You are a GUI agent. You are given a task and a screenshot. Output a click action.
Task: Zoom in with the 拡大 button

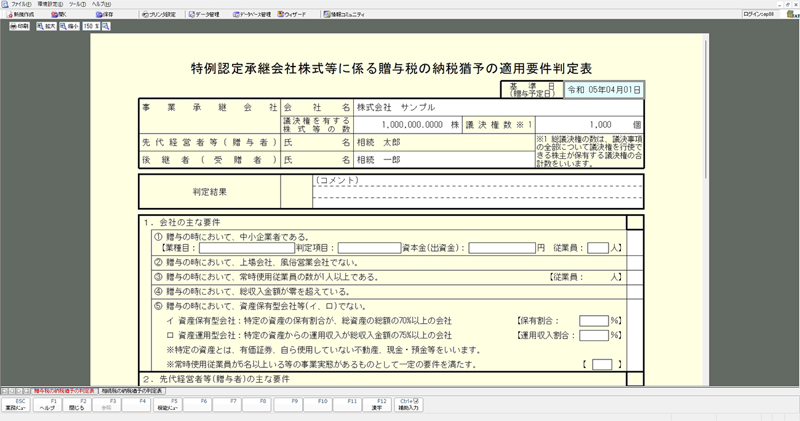[46, 26]
